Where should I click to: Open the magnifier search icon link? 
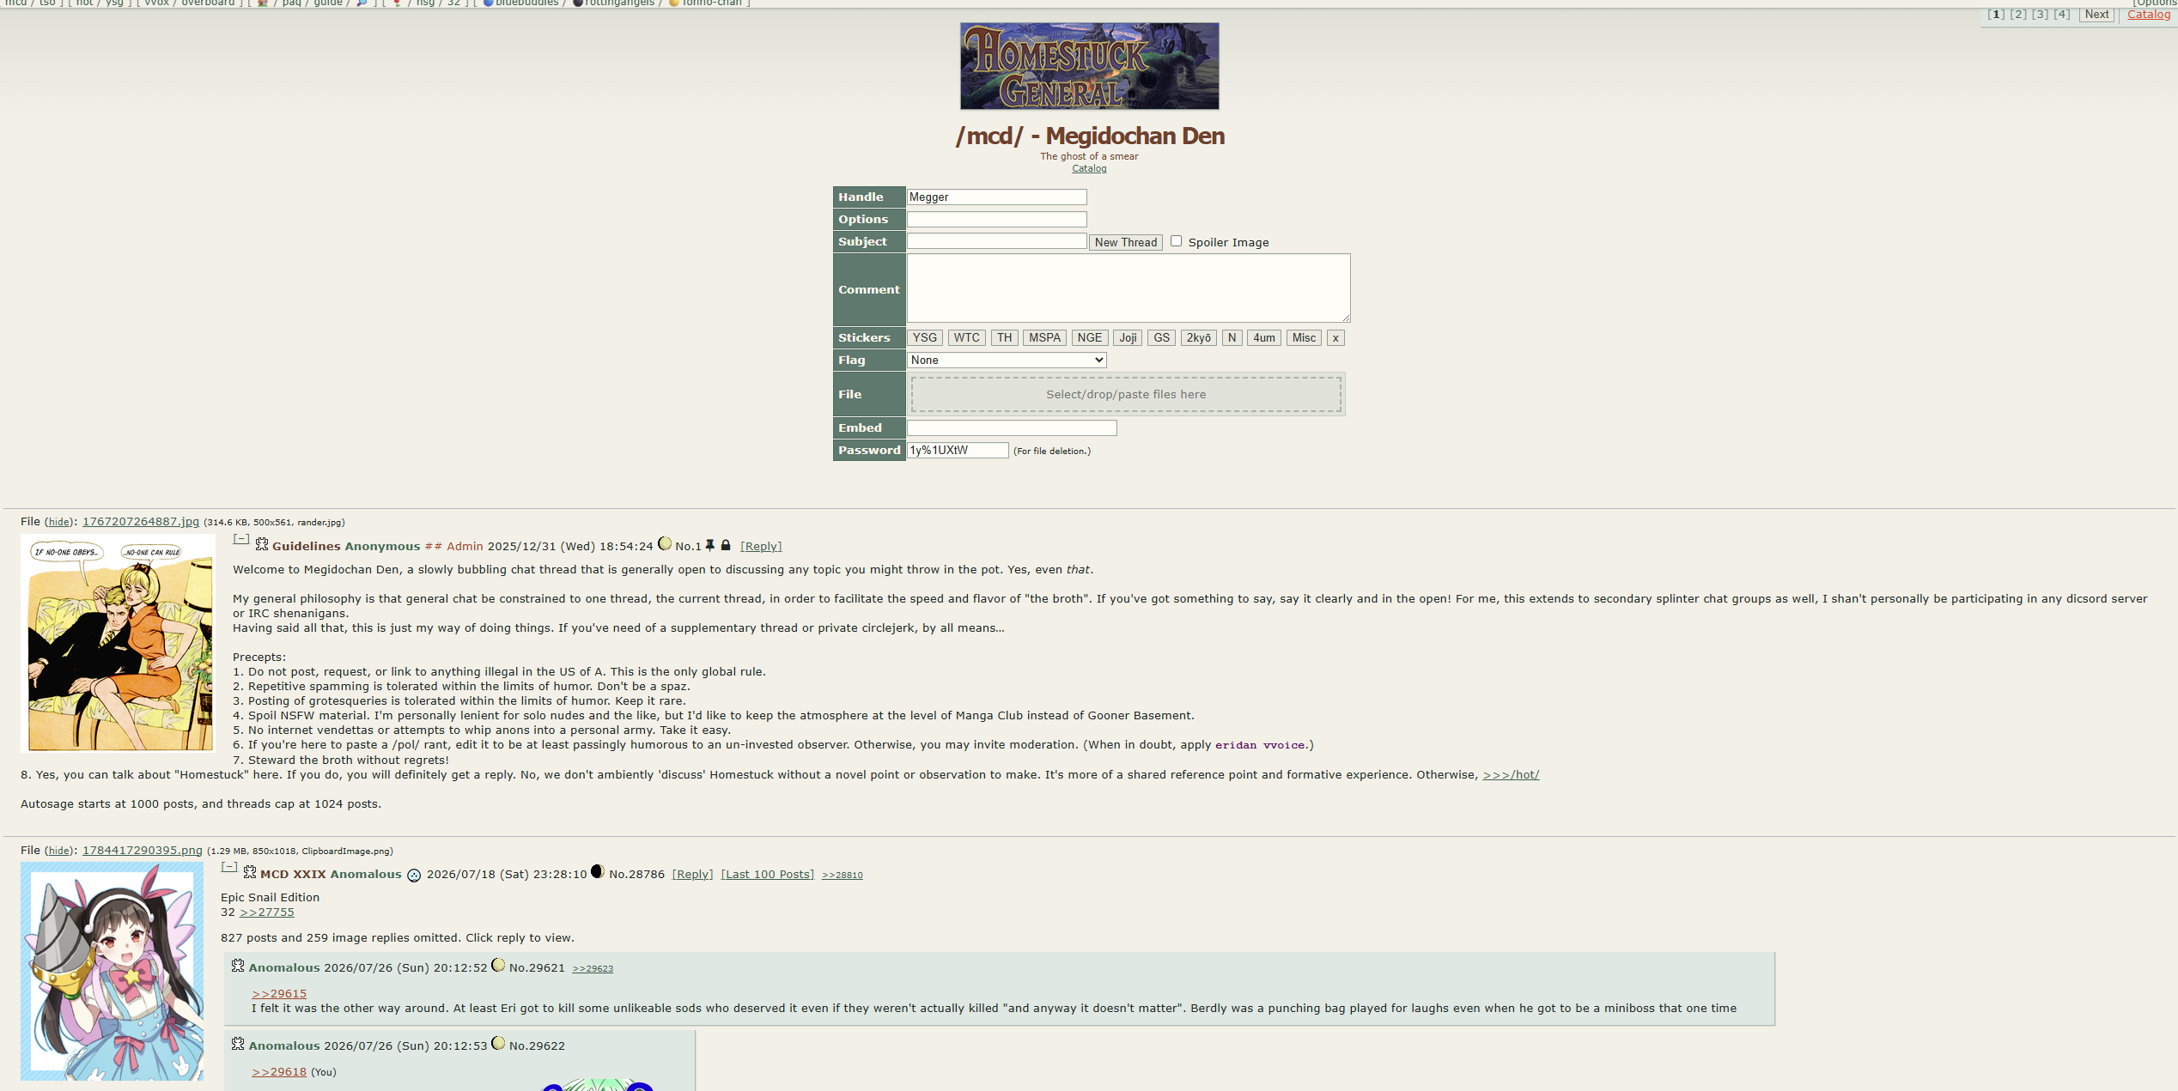point(362,3)
